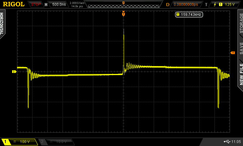Image resolution: width=243 pixels, height=146 pixels.
Task: Toggle channel 1 100 V label
Action: pyautogui.click(x=20, y=142)
